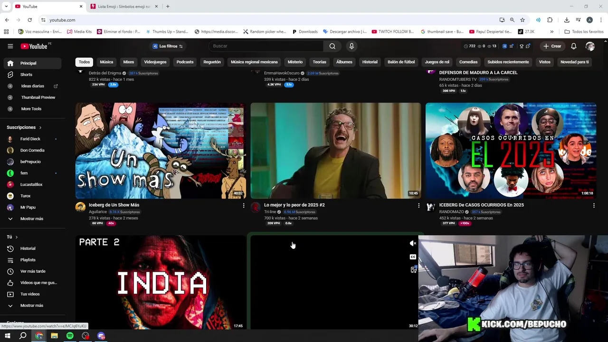The image size is (608, 342).
Task: Open Chrome three-dot menu
Action: [x=601, y=20]
